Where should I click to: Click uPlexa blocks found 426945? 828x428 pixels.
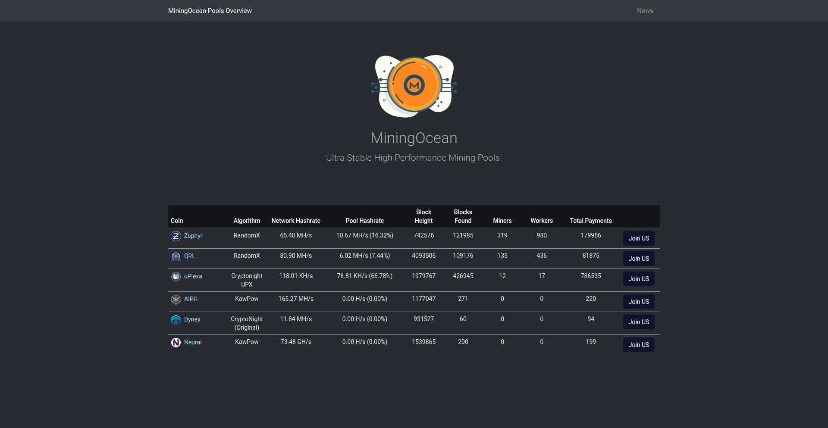click(463, 276)
